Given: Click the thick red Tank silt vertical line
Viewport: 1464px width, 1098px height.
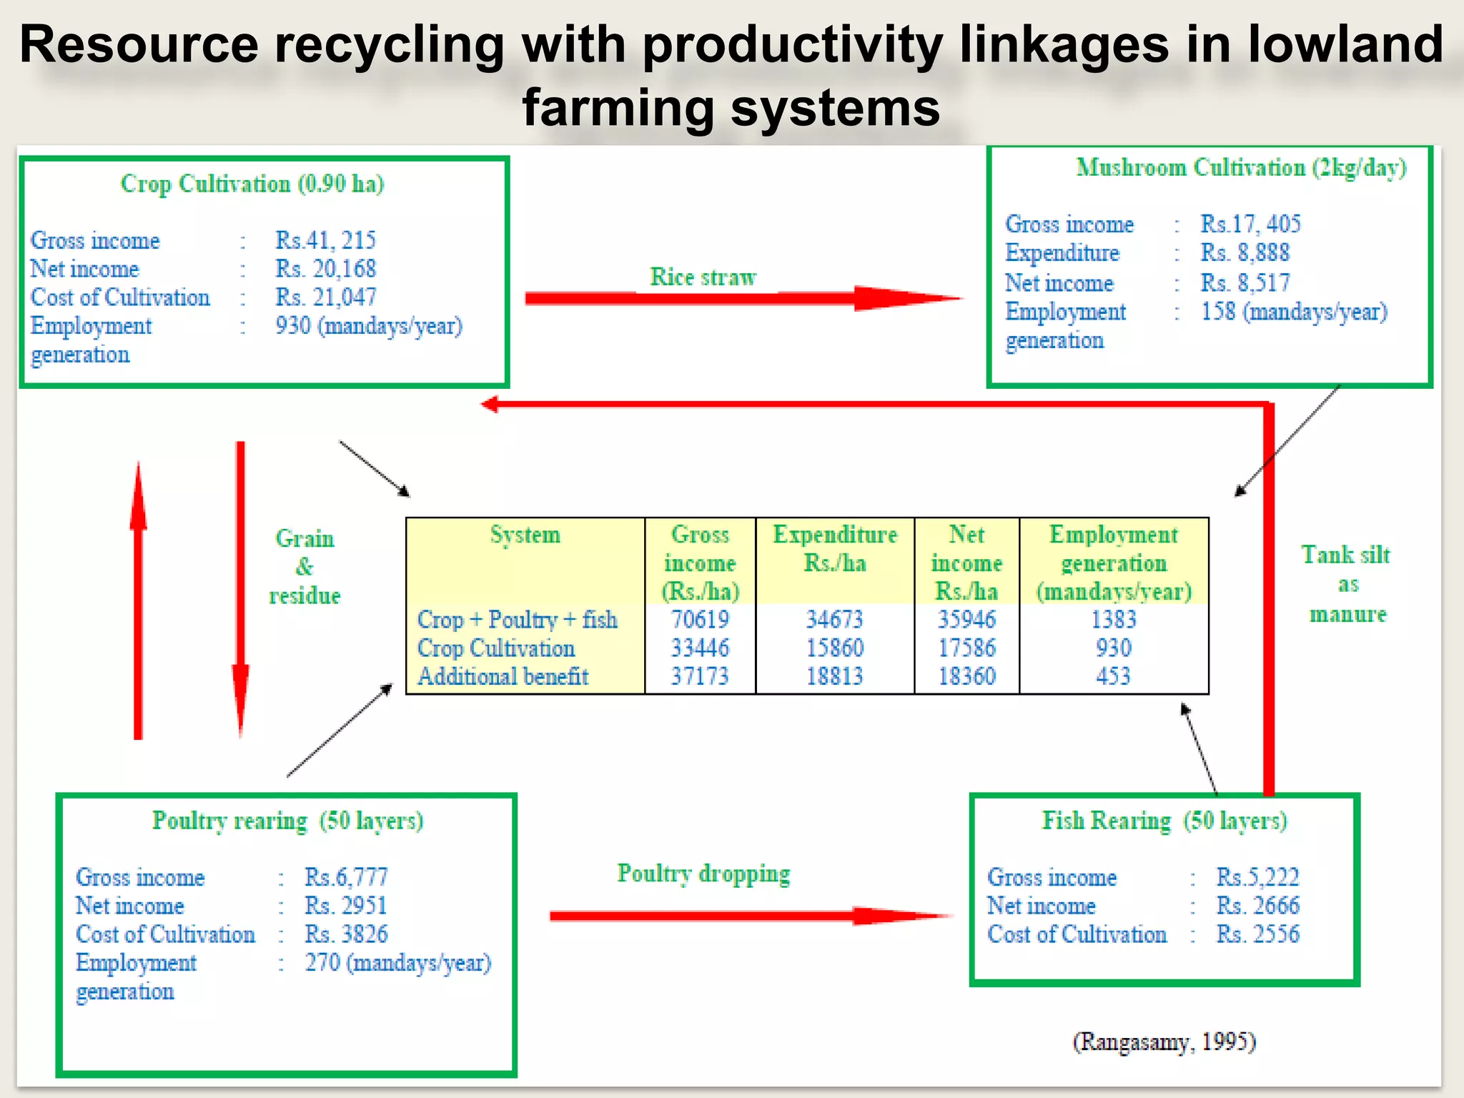Looking at the screenshot, I should pos(1268,600).
